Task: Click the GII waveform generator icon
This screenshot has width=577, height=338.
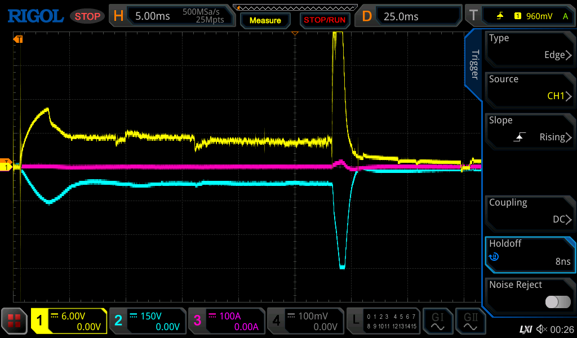Action: pos(471,321)
